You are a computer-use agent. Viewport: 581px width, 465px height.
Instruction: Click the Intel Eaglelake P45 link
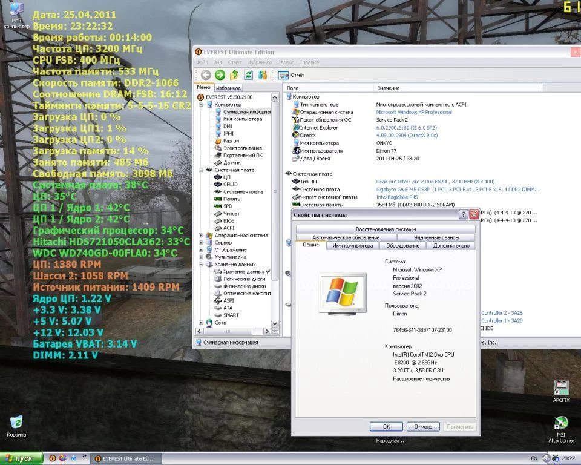[x=397, y=197]
